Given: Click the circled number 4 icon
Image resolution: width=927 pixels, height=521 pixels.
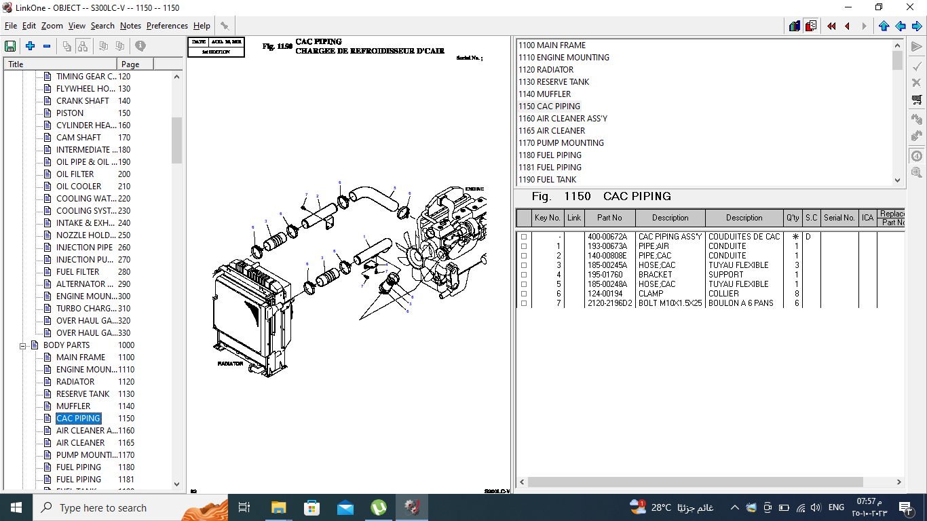Looking at the screenshot, I should [917, 155].
